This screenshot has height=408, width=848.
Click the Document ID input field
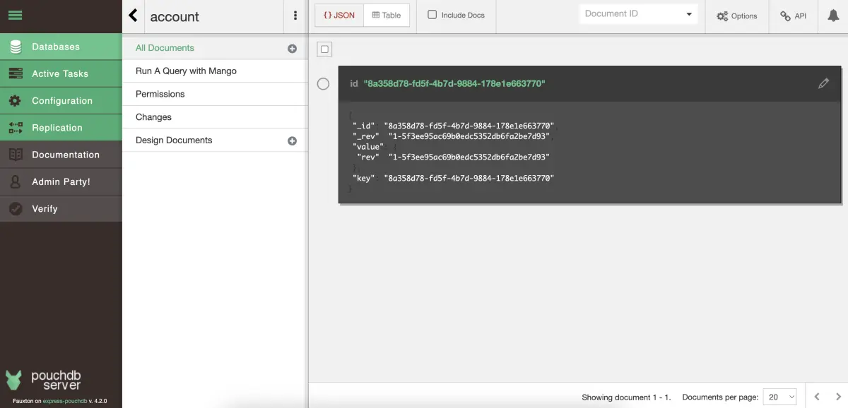coord(630,14)
